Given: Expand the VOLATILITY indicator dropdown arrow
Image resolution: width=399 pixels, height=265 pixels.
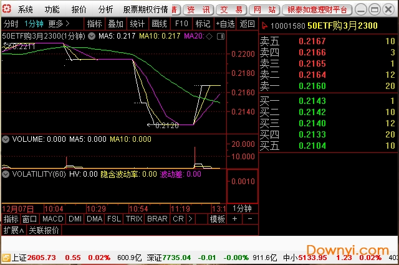Looking at the screenshot, I should pyautogui.click(x=6, y=174).
